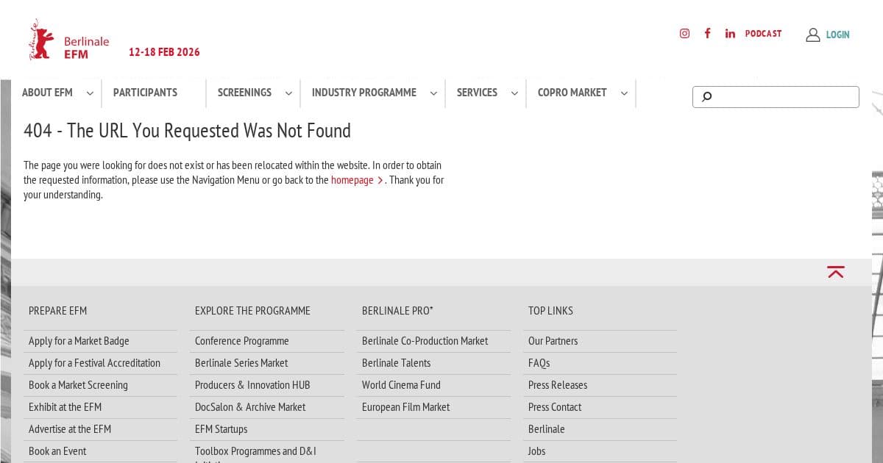Open Press Contact link

click(555, 407)
